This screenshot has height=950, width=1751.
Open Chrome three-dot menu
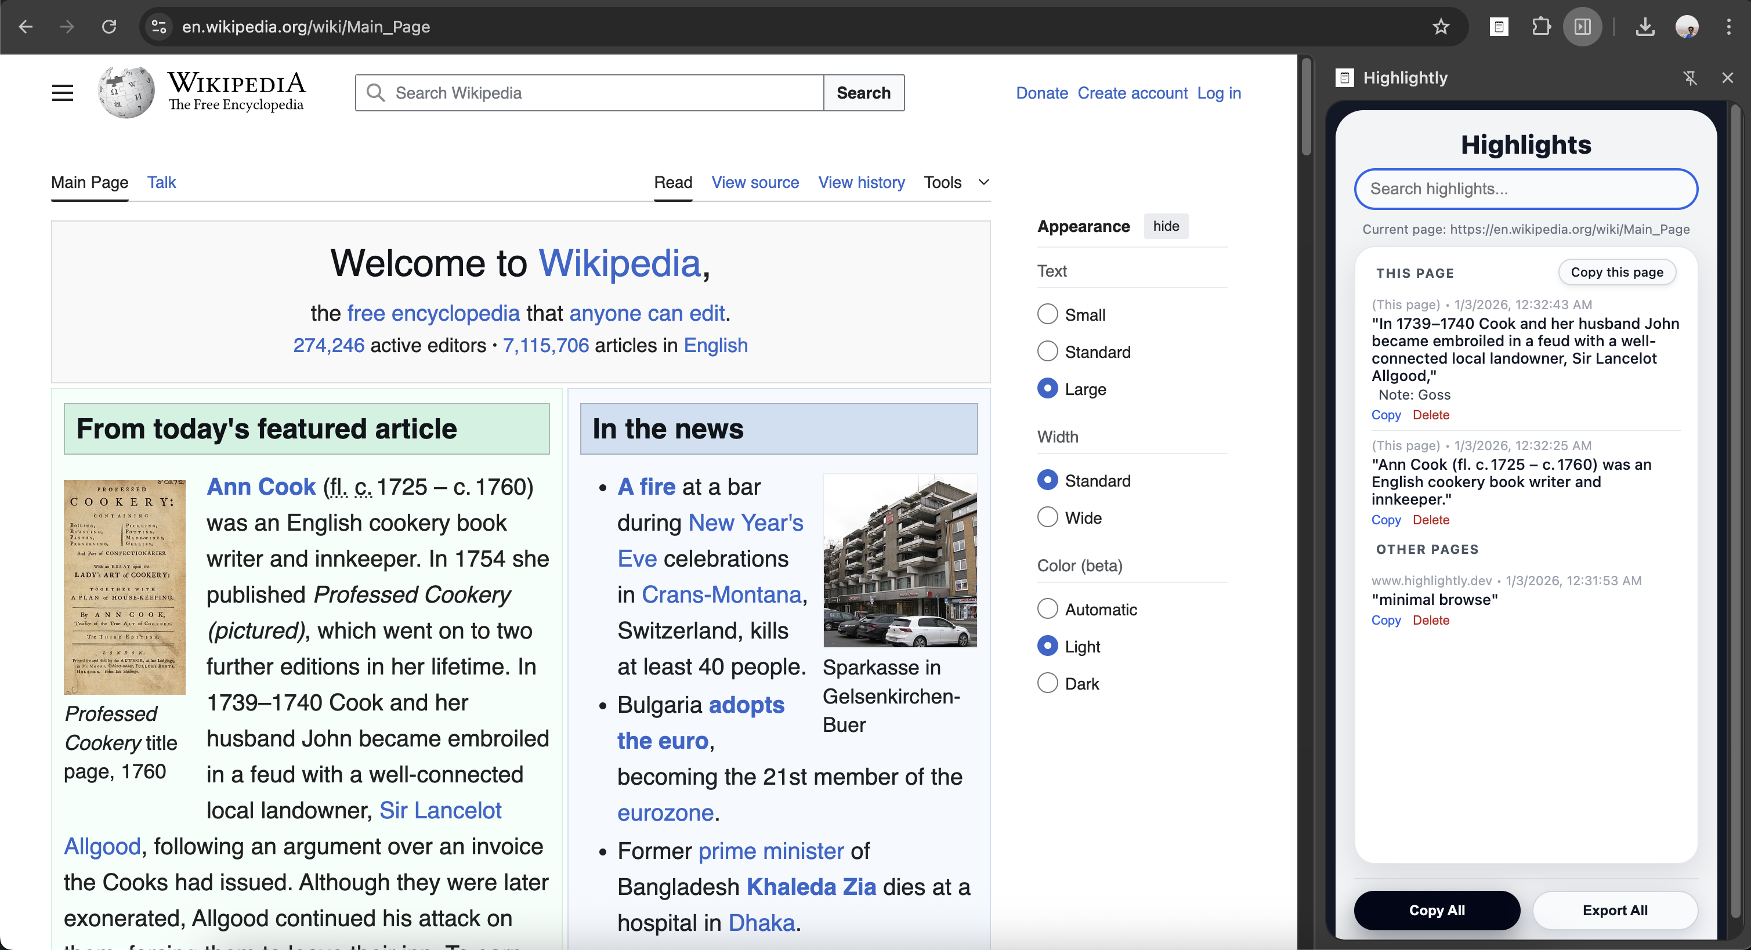1728,27
